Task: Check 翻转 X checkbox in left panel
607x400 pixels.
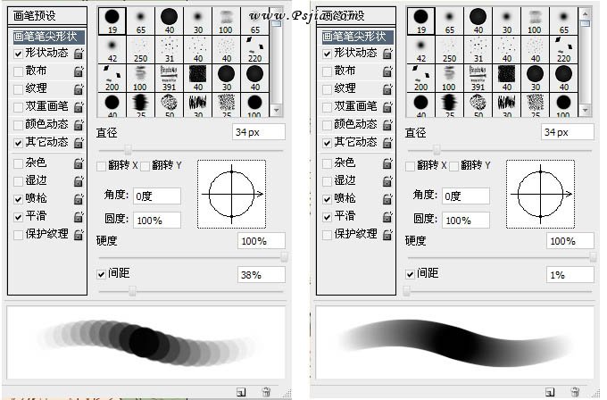Action: [x=101, y=166]
